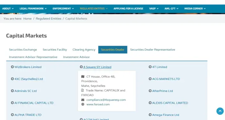Open ACG MARKETS LTD entry
The image size is (225, 120).
coord(166,79)
